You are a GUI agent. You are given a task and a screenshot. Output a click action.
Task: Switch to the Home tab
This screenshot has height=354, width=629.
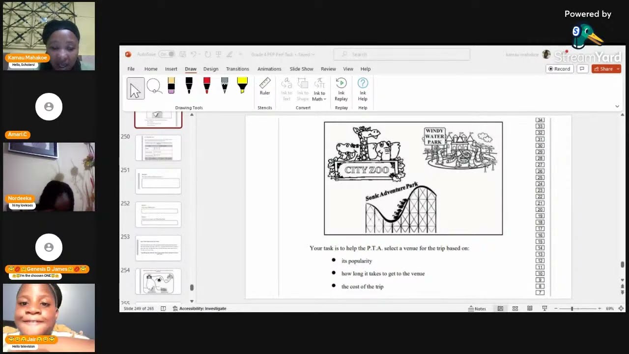click(x=151, y=69)
